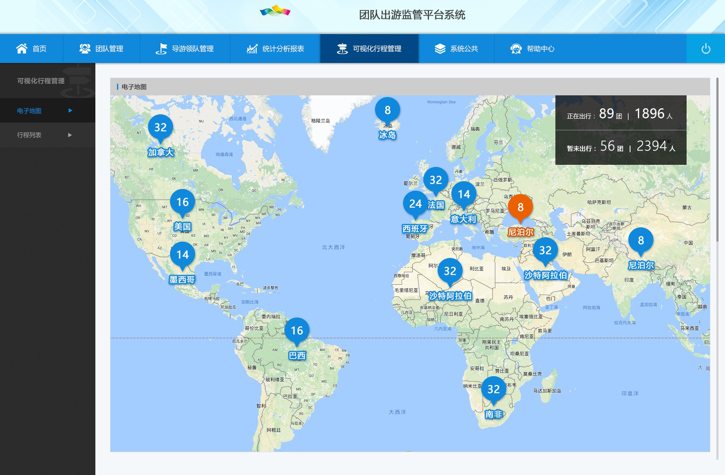Click the 西班牙 marker showing 24

(x=415, y=204)
